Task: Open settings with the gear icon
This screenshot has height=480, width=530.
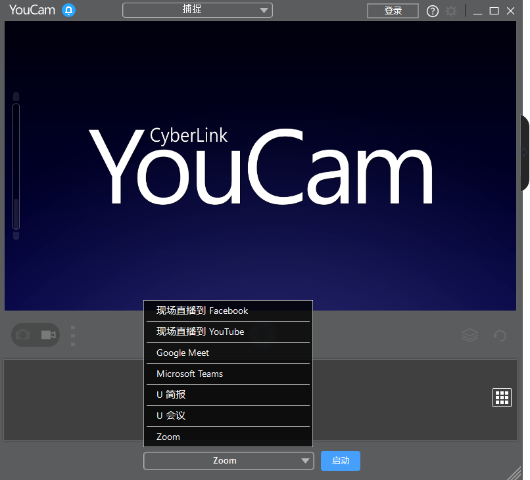Action: [x=451, y=11]
